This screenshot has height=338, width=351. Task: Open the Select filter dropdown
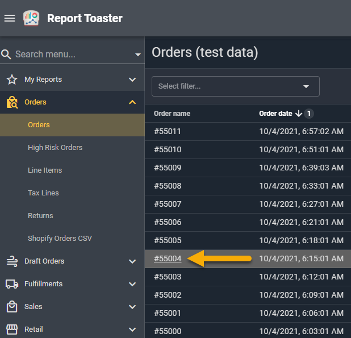(x=236, y=86)
